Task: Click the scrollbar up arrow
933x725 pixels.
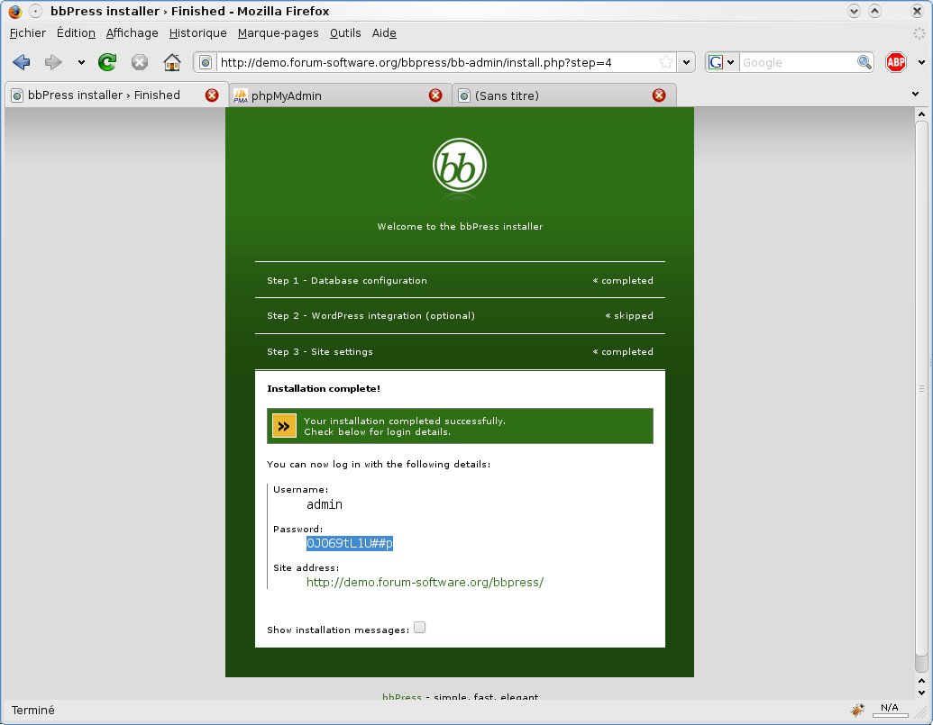Action: pyautogui.click(x=921, y=113)
